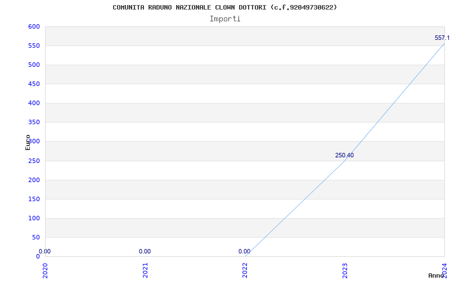450x281 pixels.
Task: Click the 100 y-axis tick label
Action: click(x=34, y=218)
